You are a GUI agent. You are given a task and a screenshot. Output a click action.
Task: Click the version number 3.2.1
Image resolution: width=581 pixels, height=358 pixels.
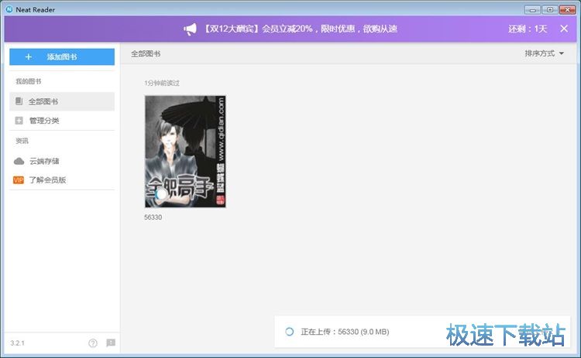click(x=17, y=343)
